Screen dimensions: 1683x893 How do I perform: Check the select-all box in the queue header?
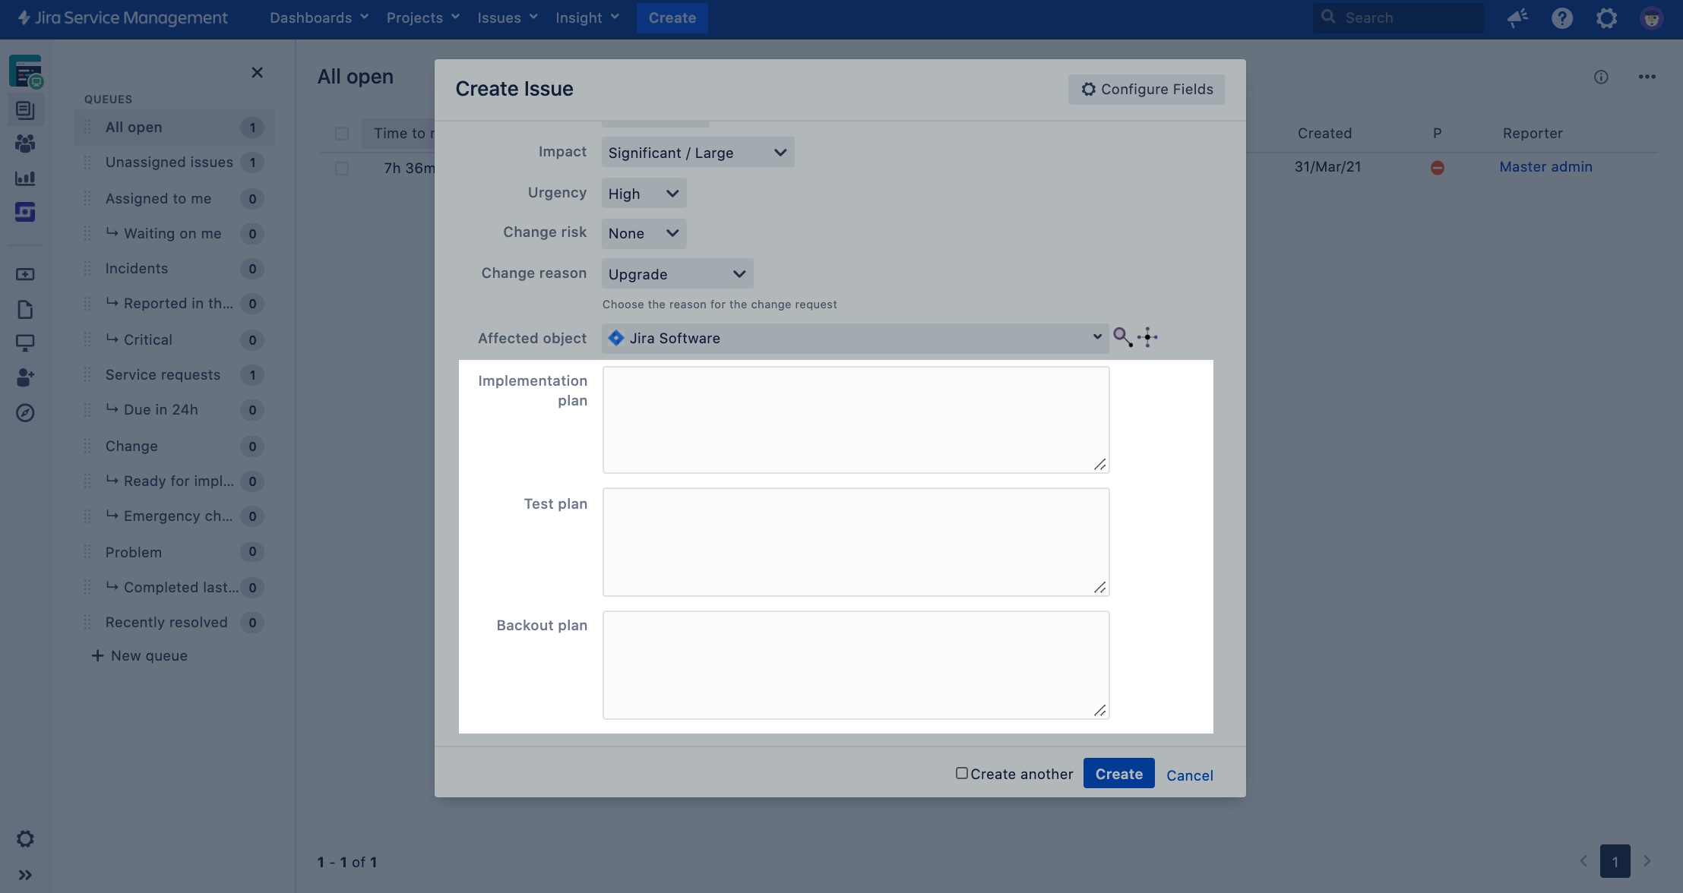[x=342, y=134]
